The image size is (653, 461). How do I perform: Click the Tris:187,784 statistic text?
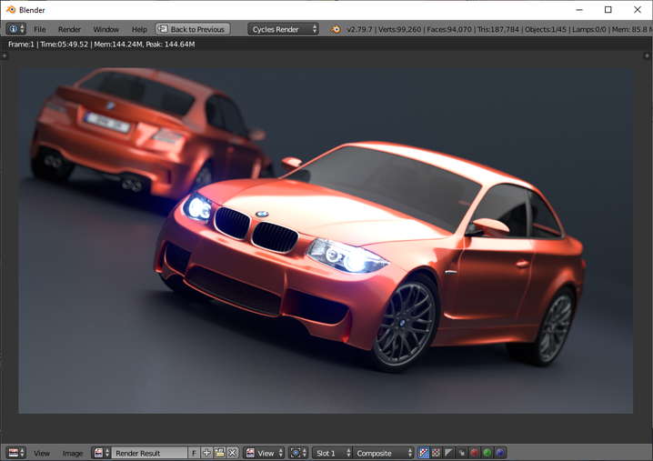(498, 30)
